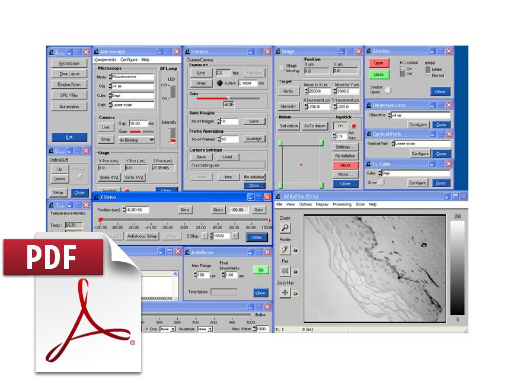Click the green Go button in Autofocus

click(261, 270)
